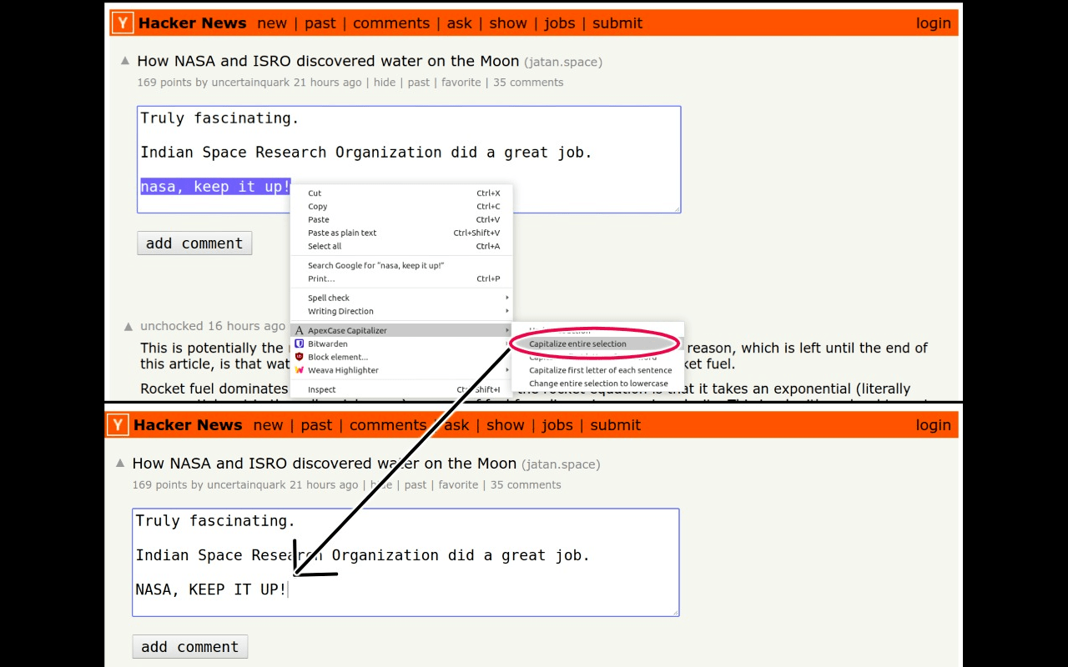Open the login link in top header
The image size is (1068, 667).
[933, 23]
